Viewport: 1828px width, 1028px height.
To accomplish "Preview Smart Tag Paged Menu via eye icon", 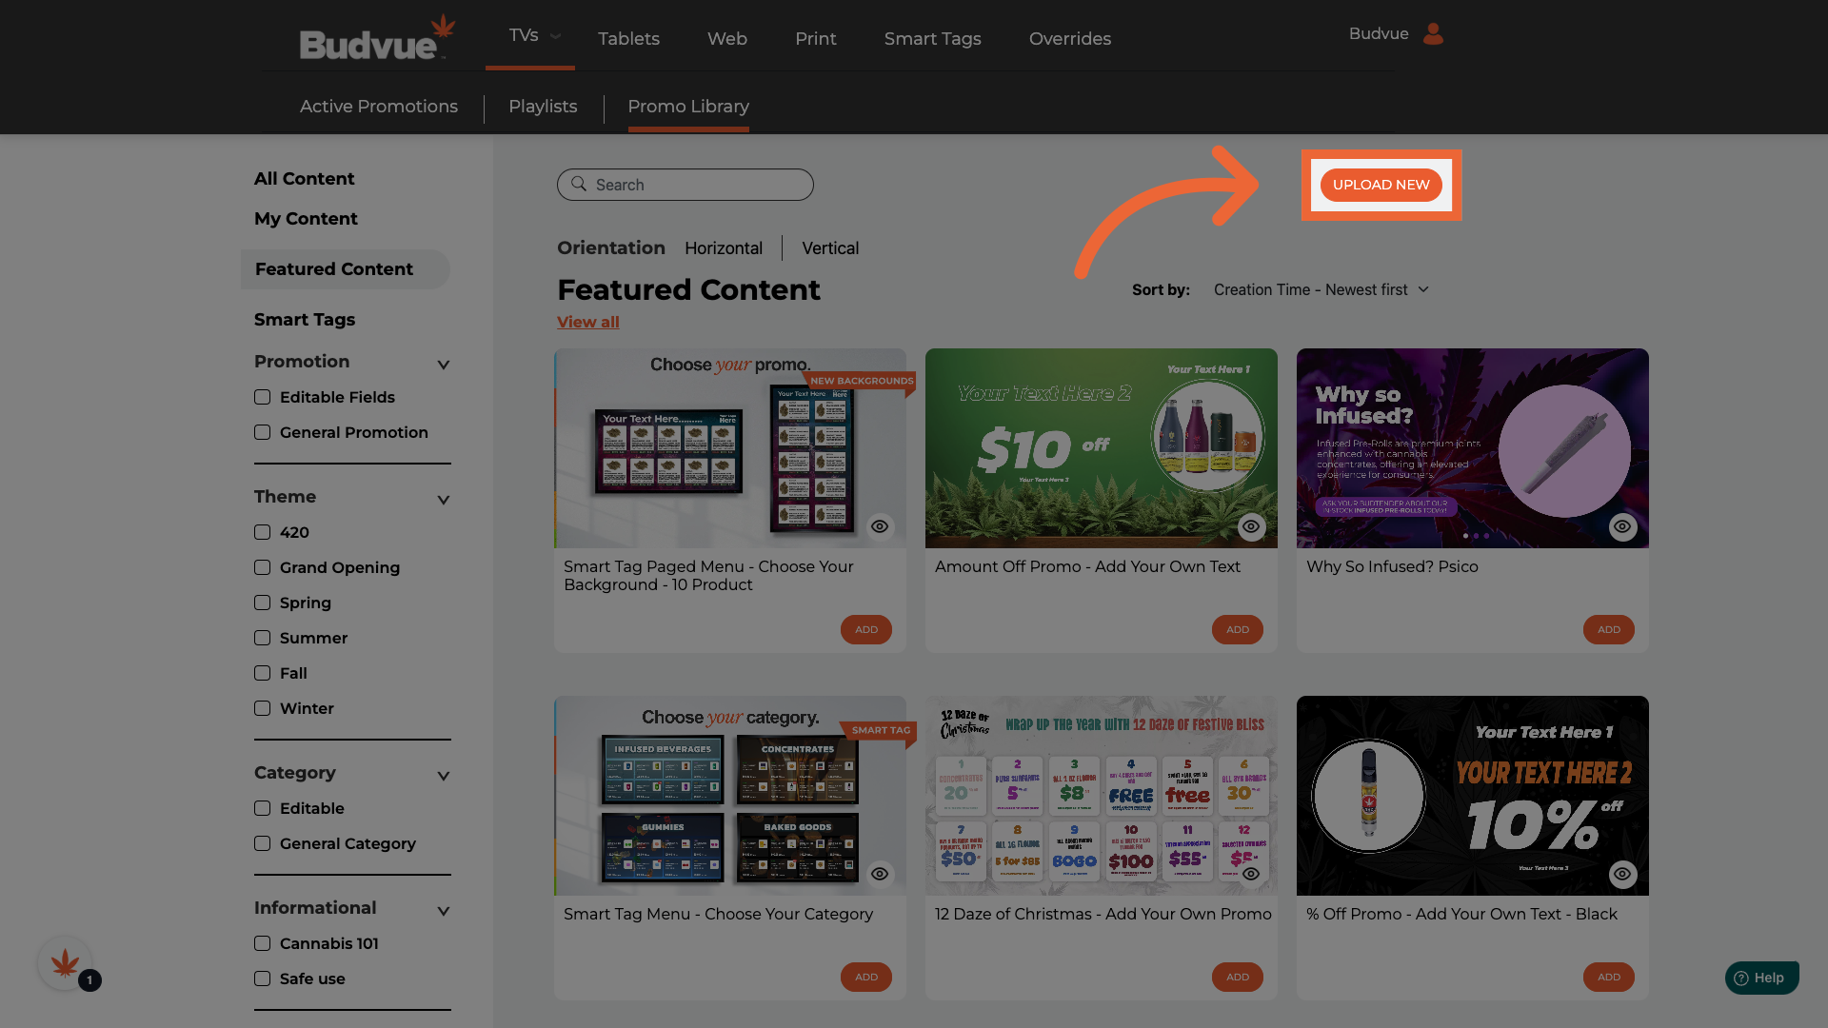I will pyautogui.click(x=880, y=526).
